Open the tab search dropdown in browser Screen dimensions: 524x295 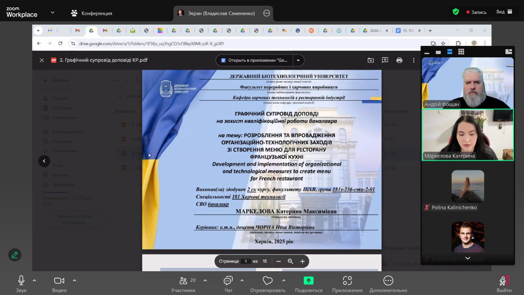click(38, 30)
